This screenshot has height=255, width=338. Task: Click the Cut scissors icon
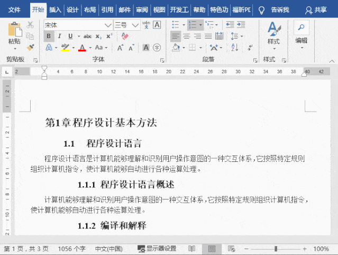click(x=30, y=24)
